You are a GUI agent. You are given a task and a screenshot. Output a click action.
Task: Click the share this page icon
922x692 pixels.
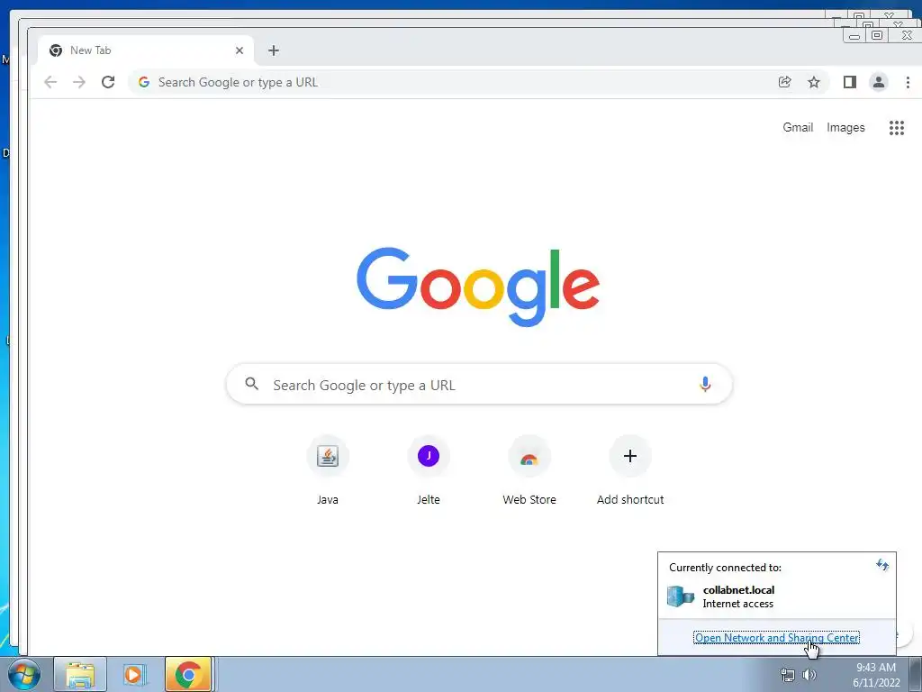coord(785,82)
